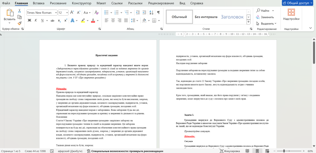Toggle italic formatting (К)
Viewport: 316px width, 153px height.
[x=36, y=21]
